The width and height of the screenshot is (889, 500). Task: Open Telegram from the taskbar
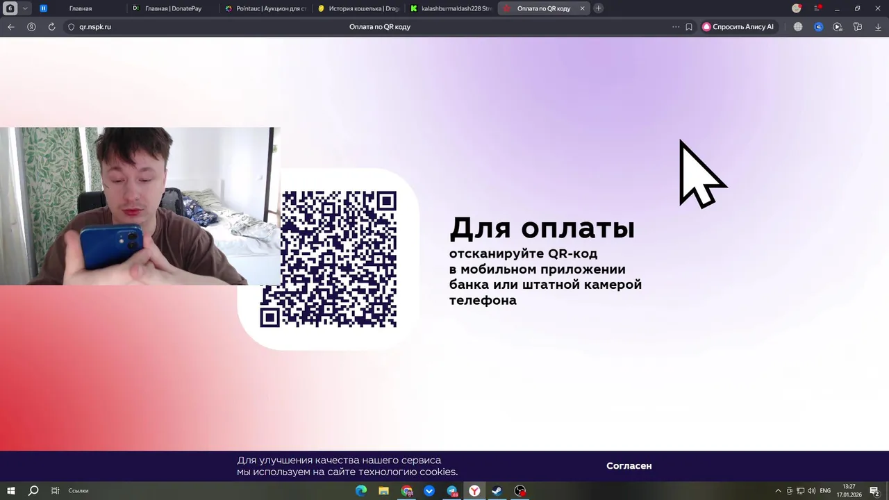click(x=452, y=491)
